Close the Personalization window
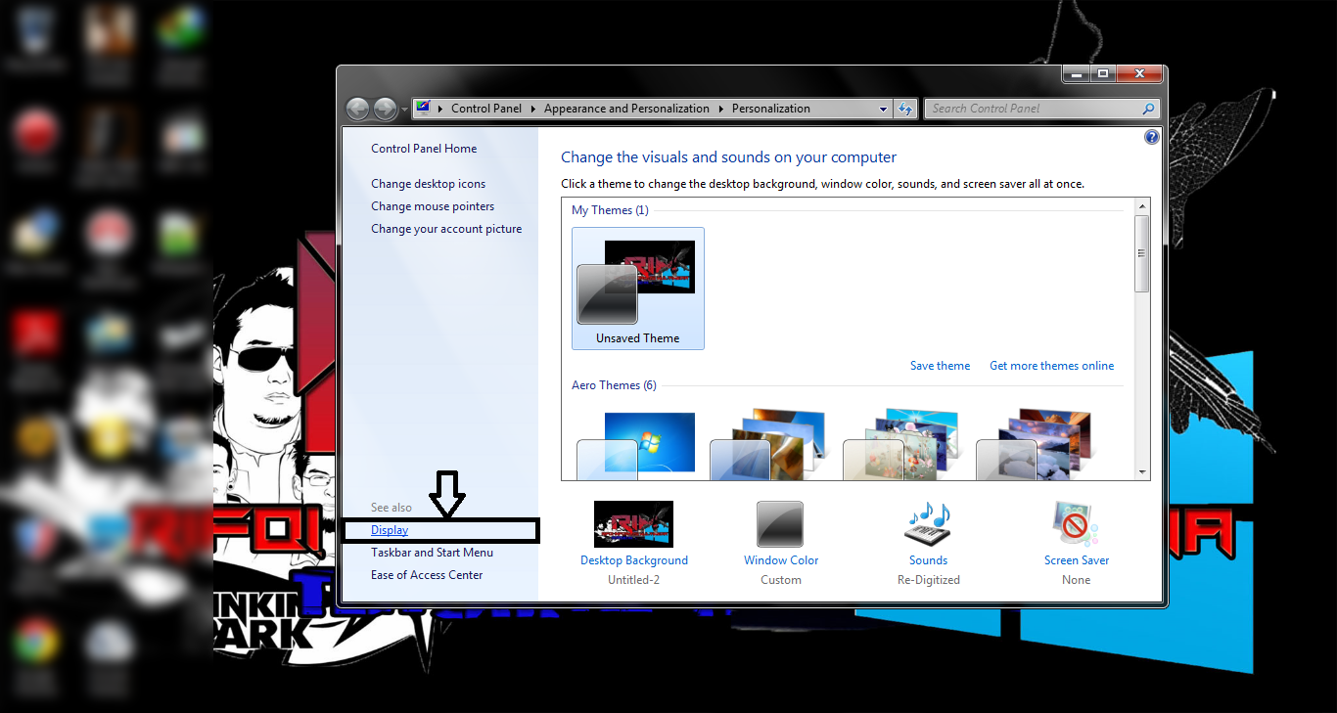Screen dimensions: 1337x713 (1138, 74)
